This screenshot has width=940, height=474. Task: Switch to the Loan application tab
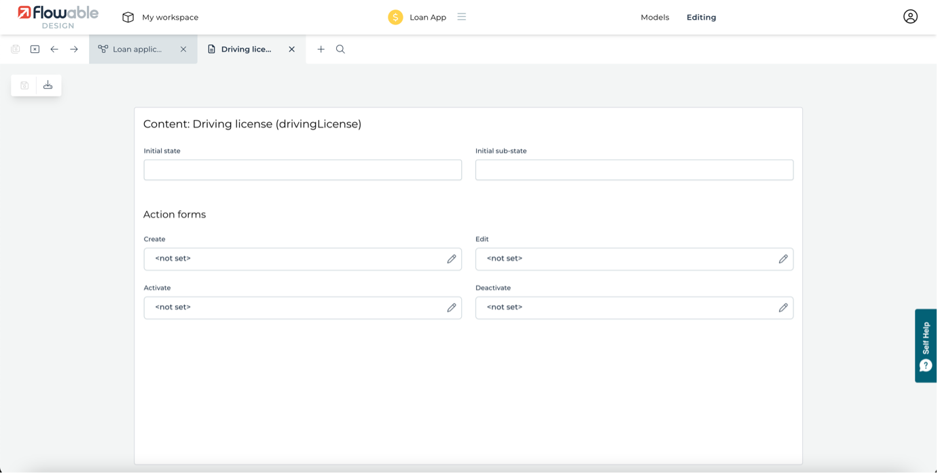point(137,50)
